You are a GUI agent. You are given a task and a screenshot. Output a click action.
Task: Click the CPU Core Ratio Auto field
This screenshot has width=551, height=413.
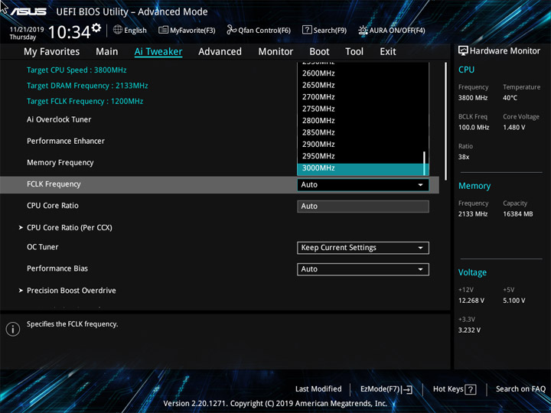click(363, 206)
